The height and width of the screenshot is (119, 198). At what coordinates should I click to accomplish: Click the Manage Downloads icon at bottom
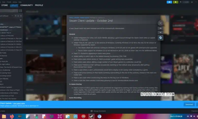coord(92,111)
